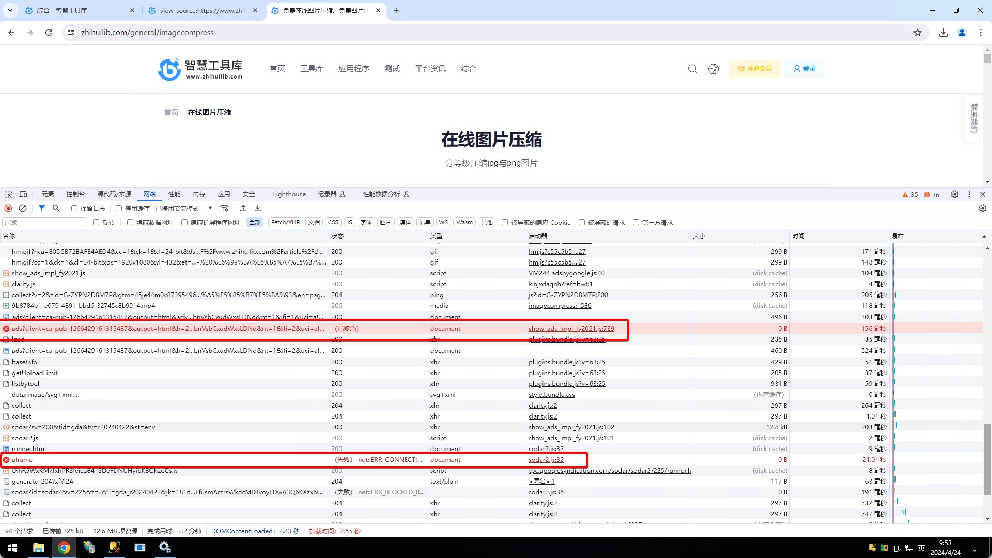Open the throttling mode dropdown
The height and width of the screenshot is (558, 992).
click(184, 208)
